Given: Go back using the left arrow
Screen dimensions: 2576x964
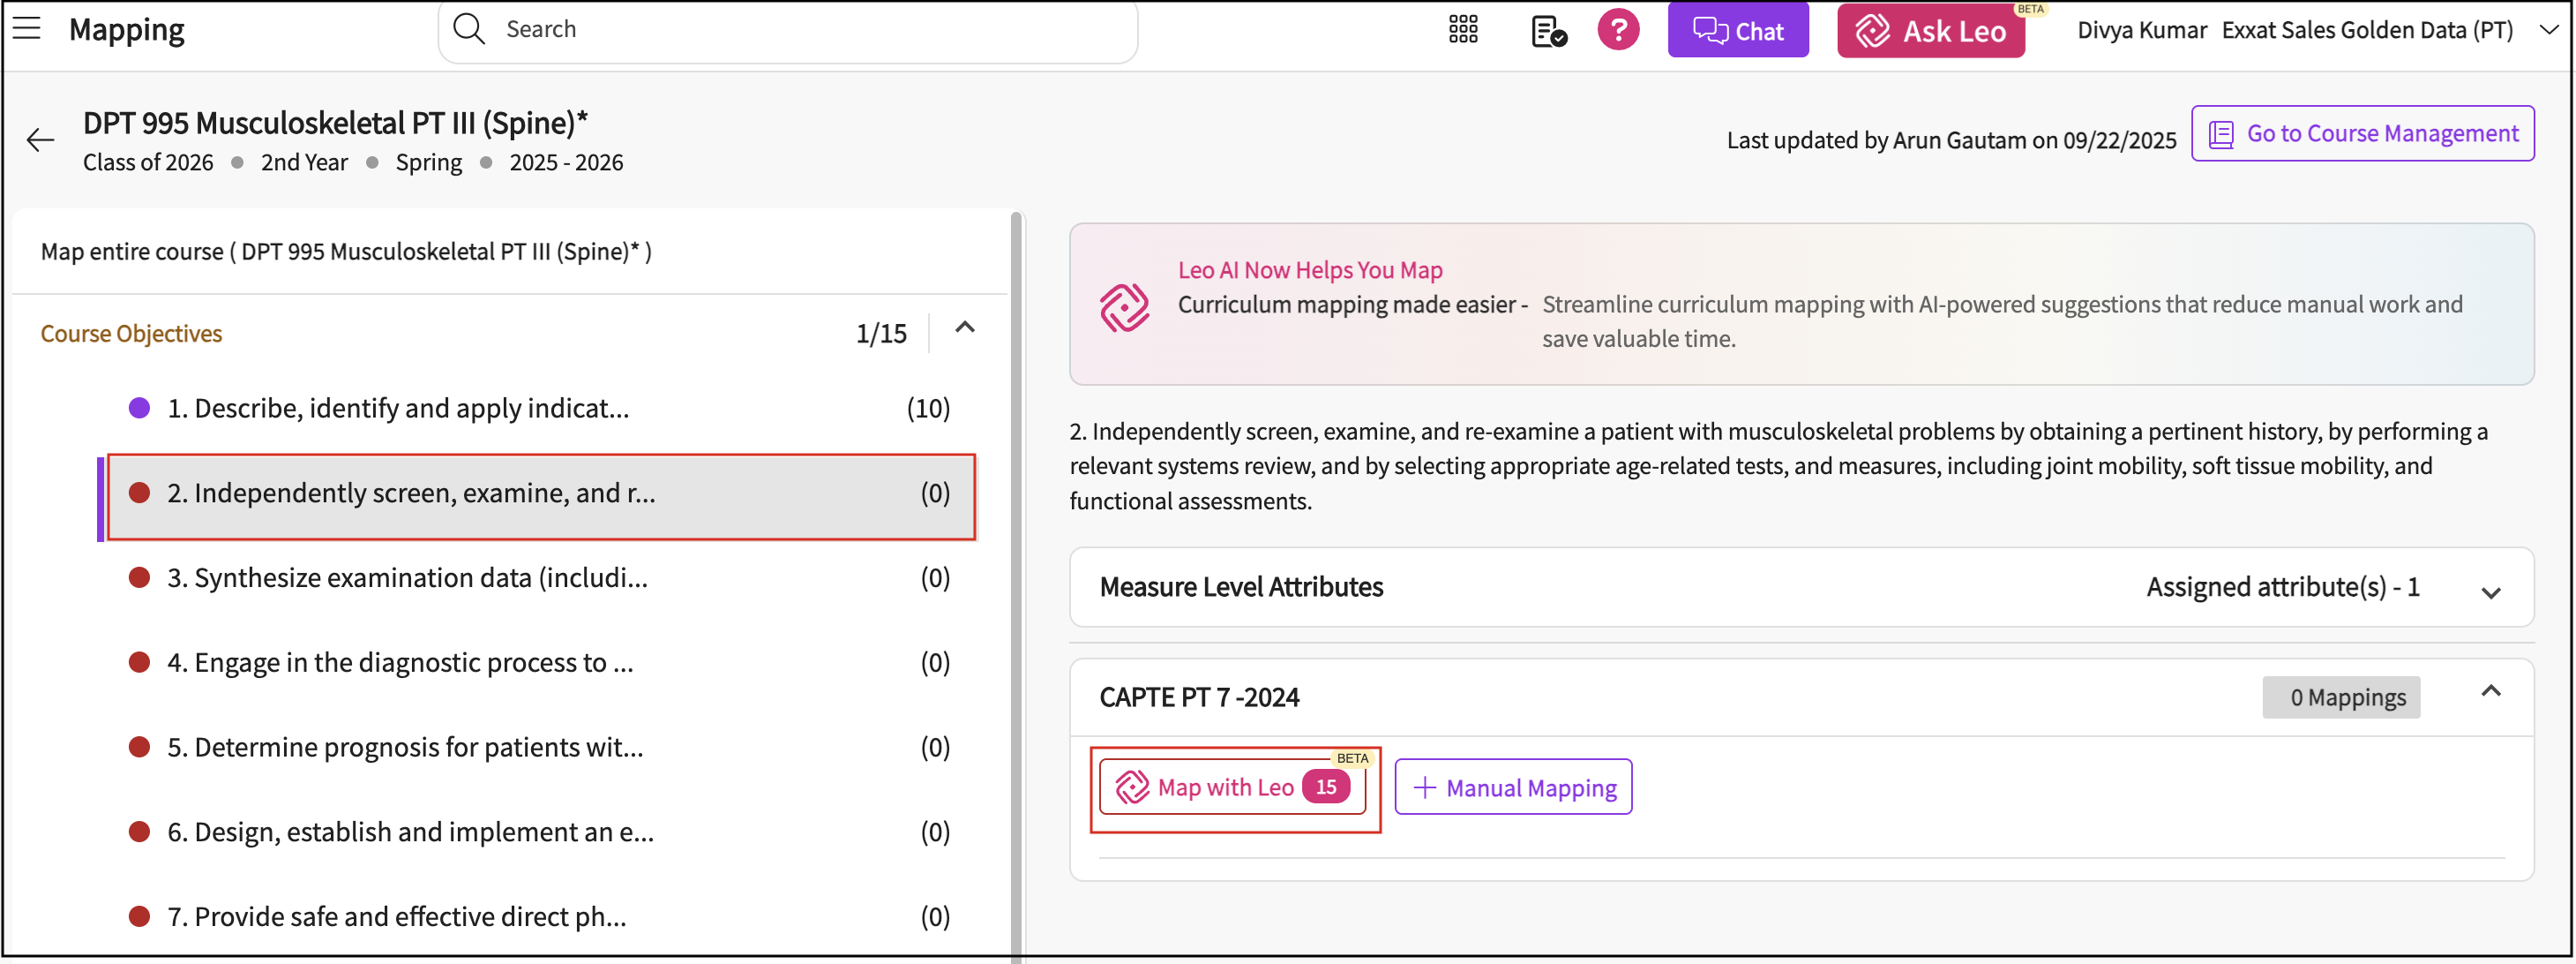Looking at the screenshot, I should (x=40, y=140).
